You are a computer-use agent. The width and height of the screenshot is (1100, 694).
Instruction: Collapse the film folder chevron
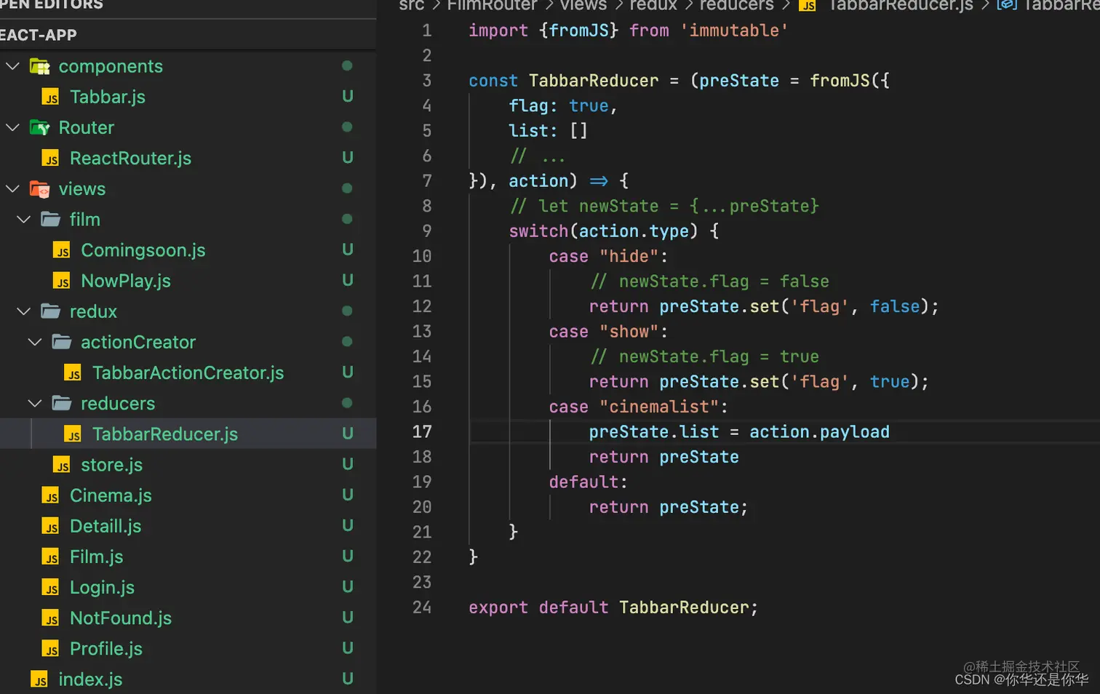[24, 220]
